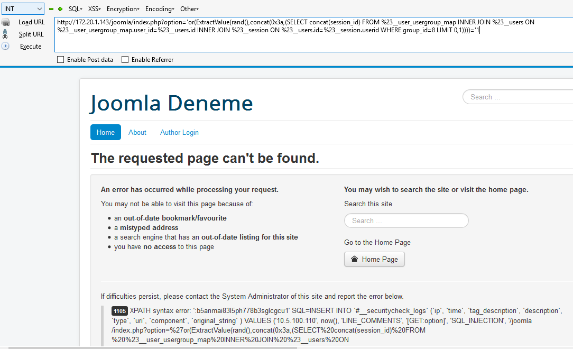The height and width of the screenshot is (349, 573).
Task: Click the "a mistyped address" list item
Action: pos(146,228)
